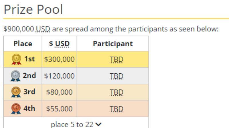
Task: Click the 1st place label text
Action: click(x=29, y=59)
